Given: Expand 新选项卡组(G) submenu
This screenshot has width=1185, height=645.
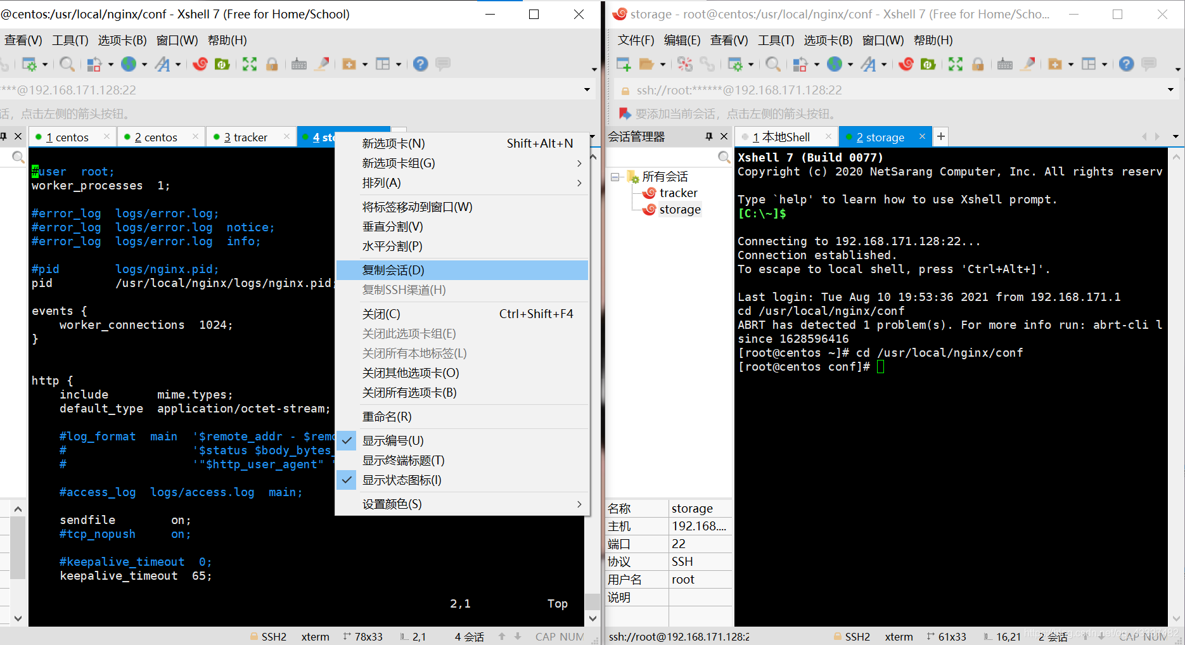Looking at the screenshot, I should (462, 163).
